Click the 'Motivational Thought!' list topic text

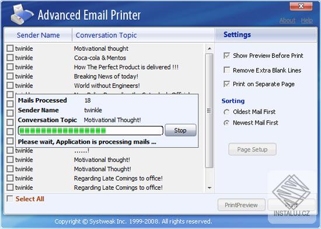click(x=102, y=169)
